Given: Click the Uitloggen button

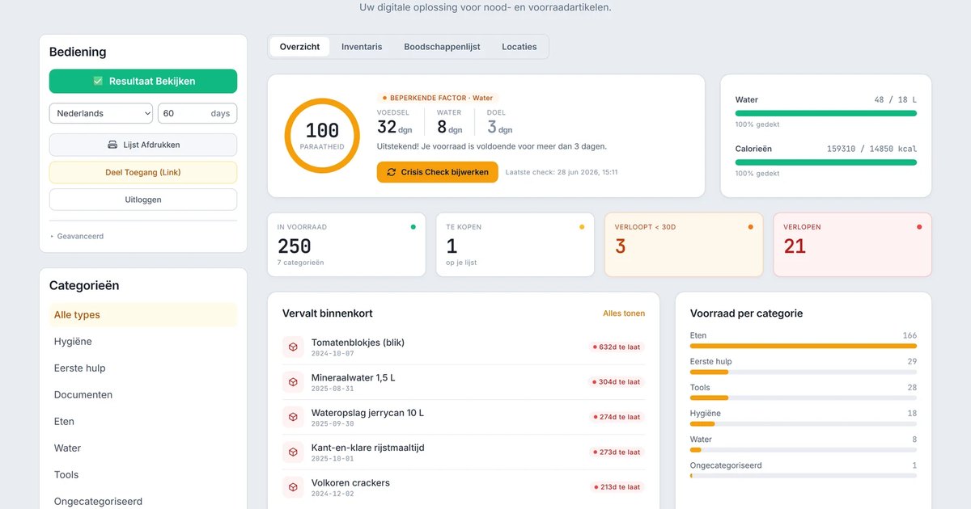Looking at the screenshot, I should click(143, 200).
